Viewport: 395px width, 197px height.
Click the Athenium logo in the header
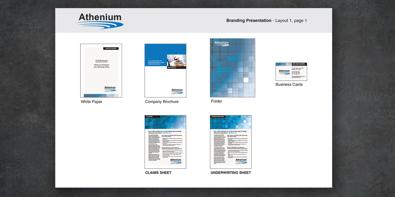[100, 21]
